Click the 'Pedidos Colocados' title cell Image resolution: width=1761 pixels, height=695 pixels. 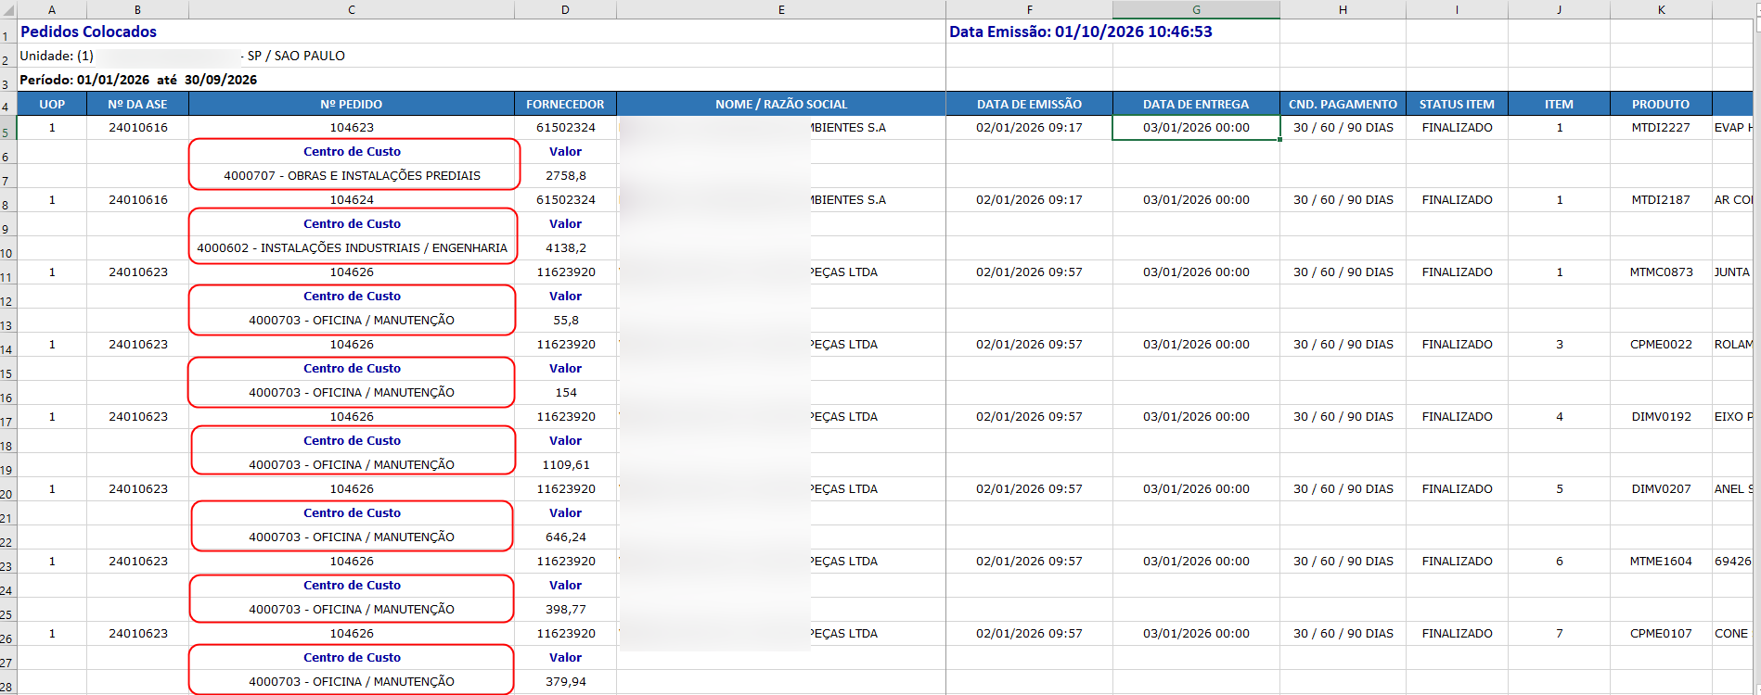[89, 32]
